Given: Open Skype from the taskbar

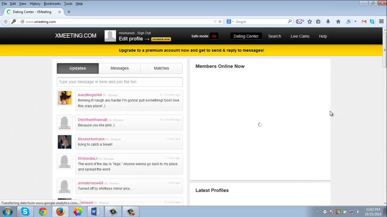Looking at the screenshot, I should click(x=25, y=212).
